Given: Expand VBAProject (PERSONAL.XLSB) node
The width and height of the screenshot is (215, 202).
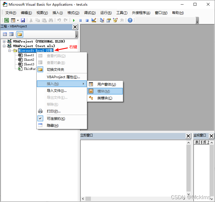Looking at the screenshot, I should [4, 41].
